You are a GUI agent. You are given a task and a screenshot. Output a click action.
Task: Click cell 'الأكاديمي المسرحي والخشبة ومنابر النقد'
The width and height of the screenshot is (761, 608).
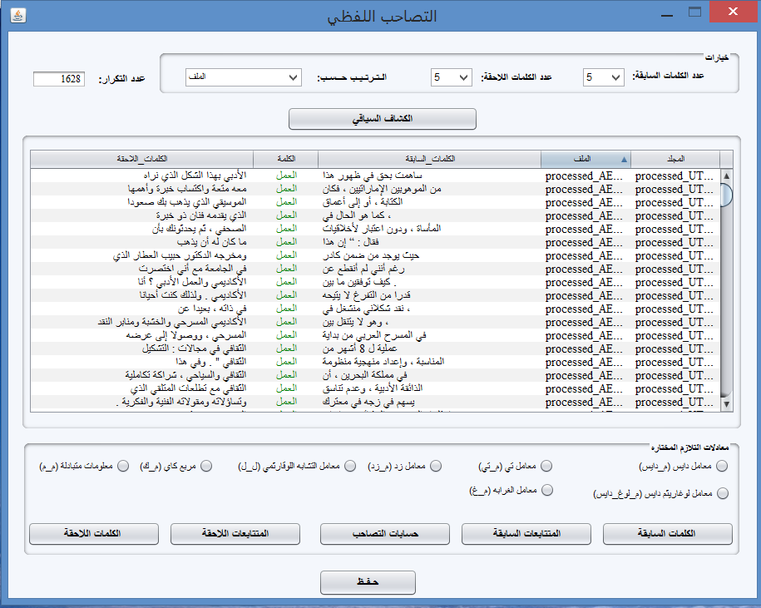141,322
